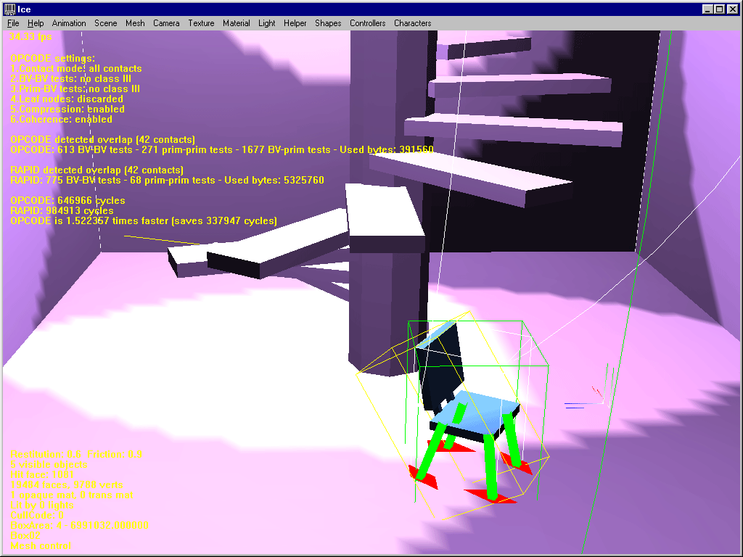The image size is (743, 557).
Task: Open the Mesh menu
Action: tap(135, 23)
